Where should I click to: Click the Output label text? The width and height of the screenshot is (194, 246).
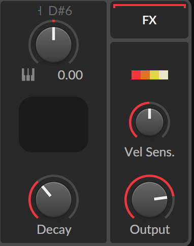tap(150, 230)
